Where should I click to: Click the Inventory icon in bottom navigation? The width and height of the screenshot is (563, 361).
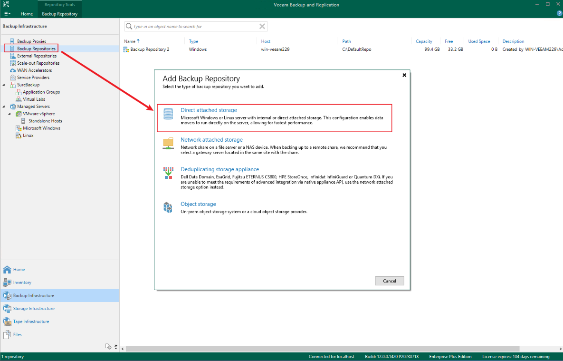7,283
